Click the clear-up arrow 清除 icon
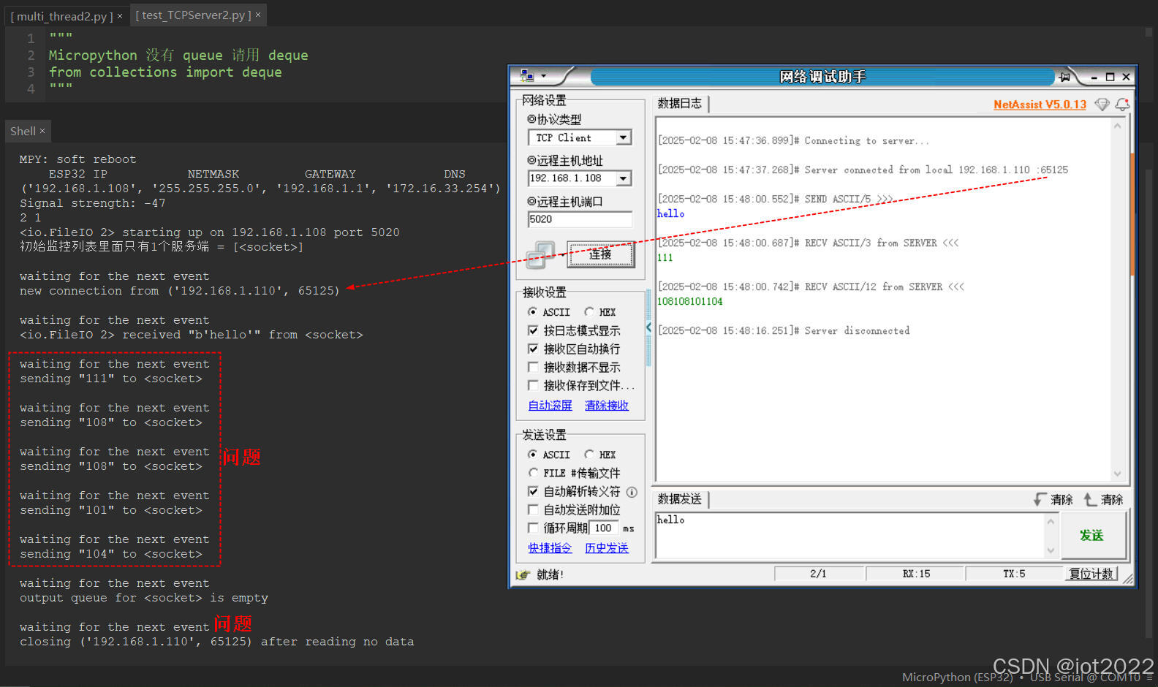 pos(1090,499)
